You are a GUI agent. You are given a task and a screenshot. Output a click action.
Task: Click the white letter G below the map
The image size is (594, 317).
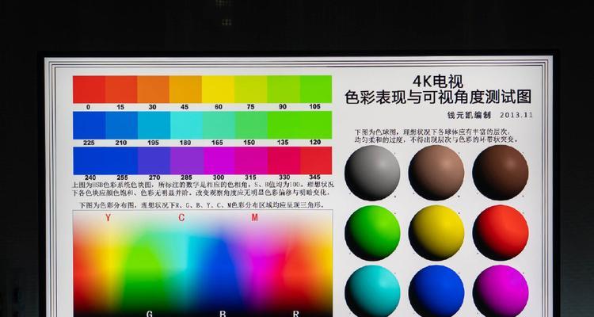pos(150,314)
